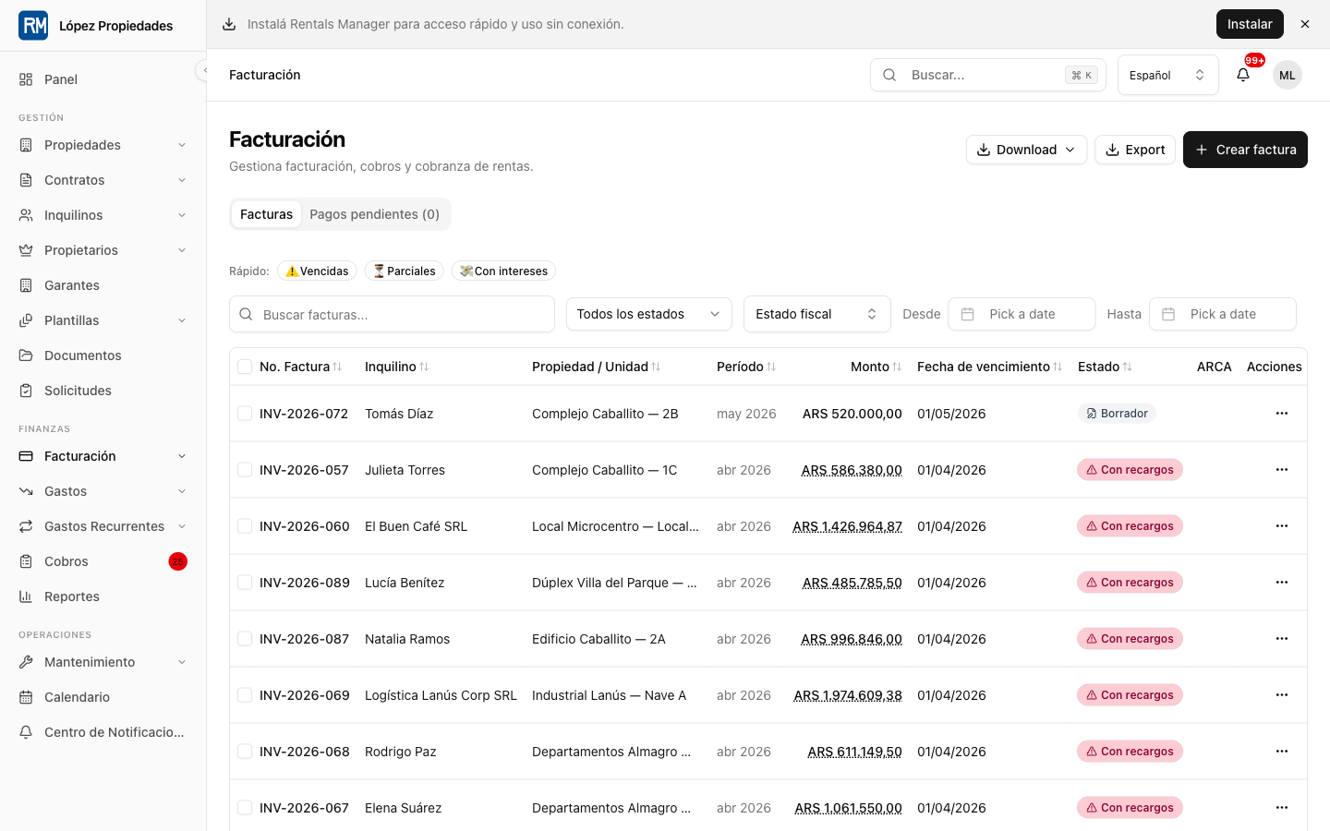Click the Export button

coord(1135,150)
